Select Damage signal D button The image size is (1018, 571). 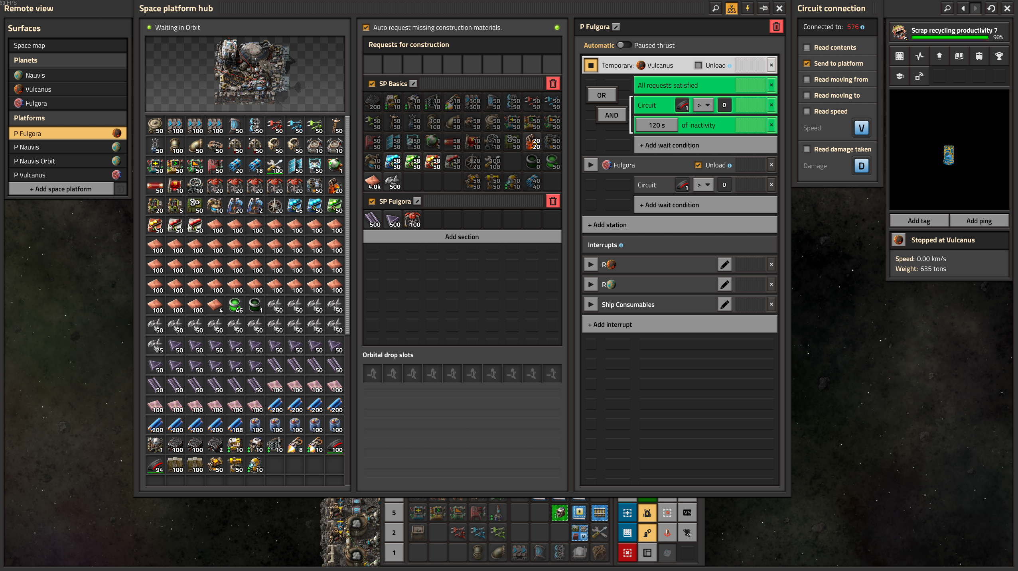coord(861,166)
